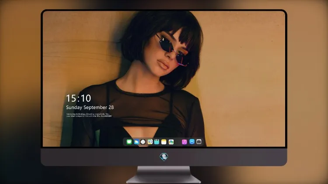Launch the pink iTunes music app
328x184 pixels.
pyautogui.click(x=184, y=142)
